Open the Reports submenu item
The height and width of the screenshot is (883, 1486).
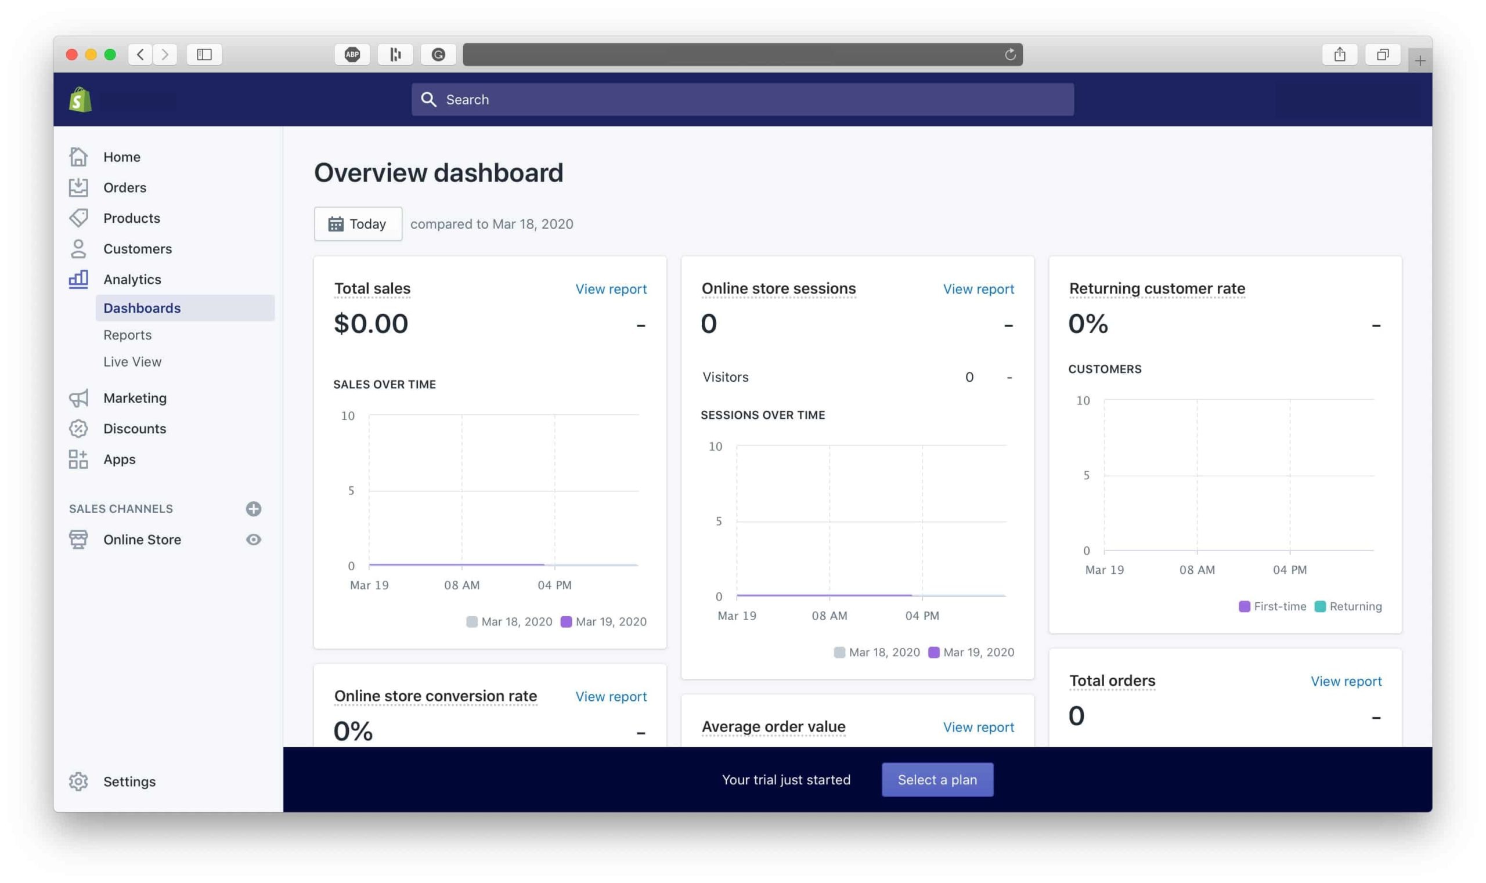[127, 335]
